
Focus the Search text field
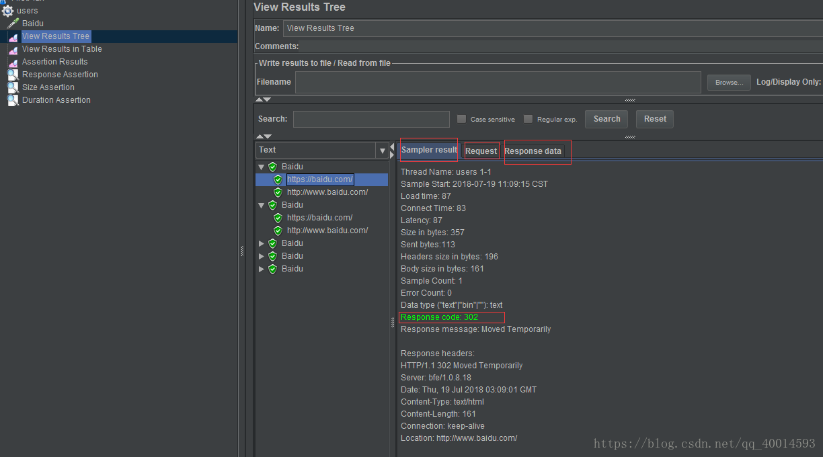tap(371, 119)
